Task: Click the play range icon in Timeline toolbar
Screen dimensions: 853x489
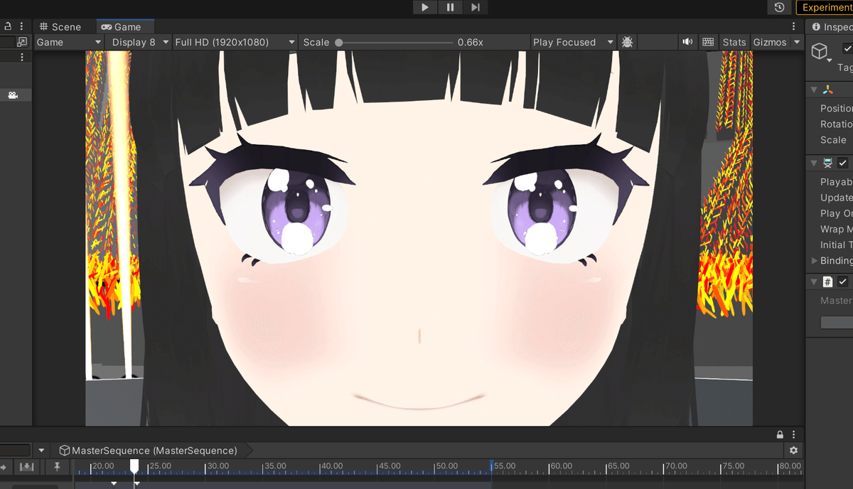Action: point(26,467)
